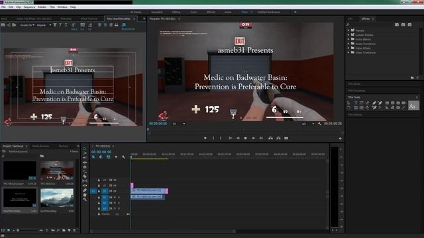Click the program monitor playhead scrub bar

click(245, 130)
